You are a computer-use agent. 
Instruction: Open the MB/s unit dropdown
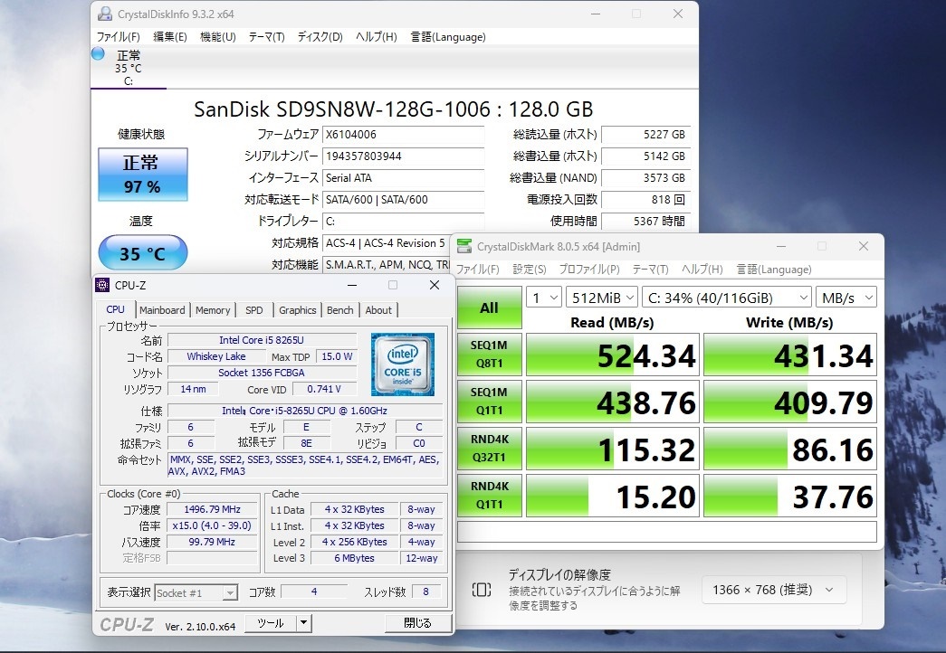[846, 298]
